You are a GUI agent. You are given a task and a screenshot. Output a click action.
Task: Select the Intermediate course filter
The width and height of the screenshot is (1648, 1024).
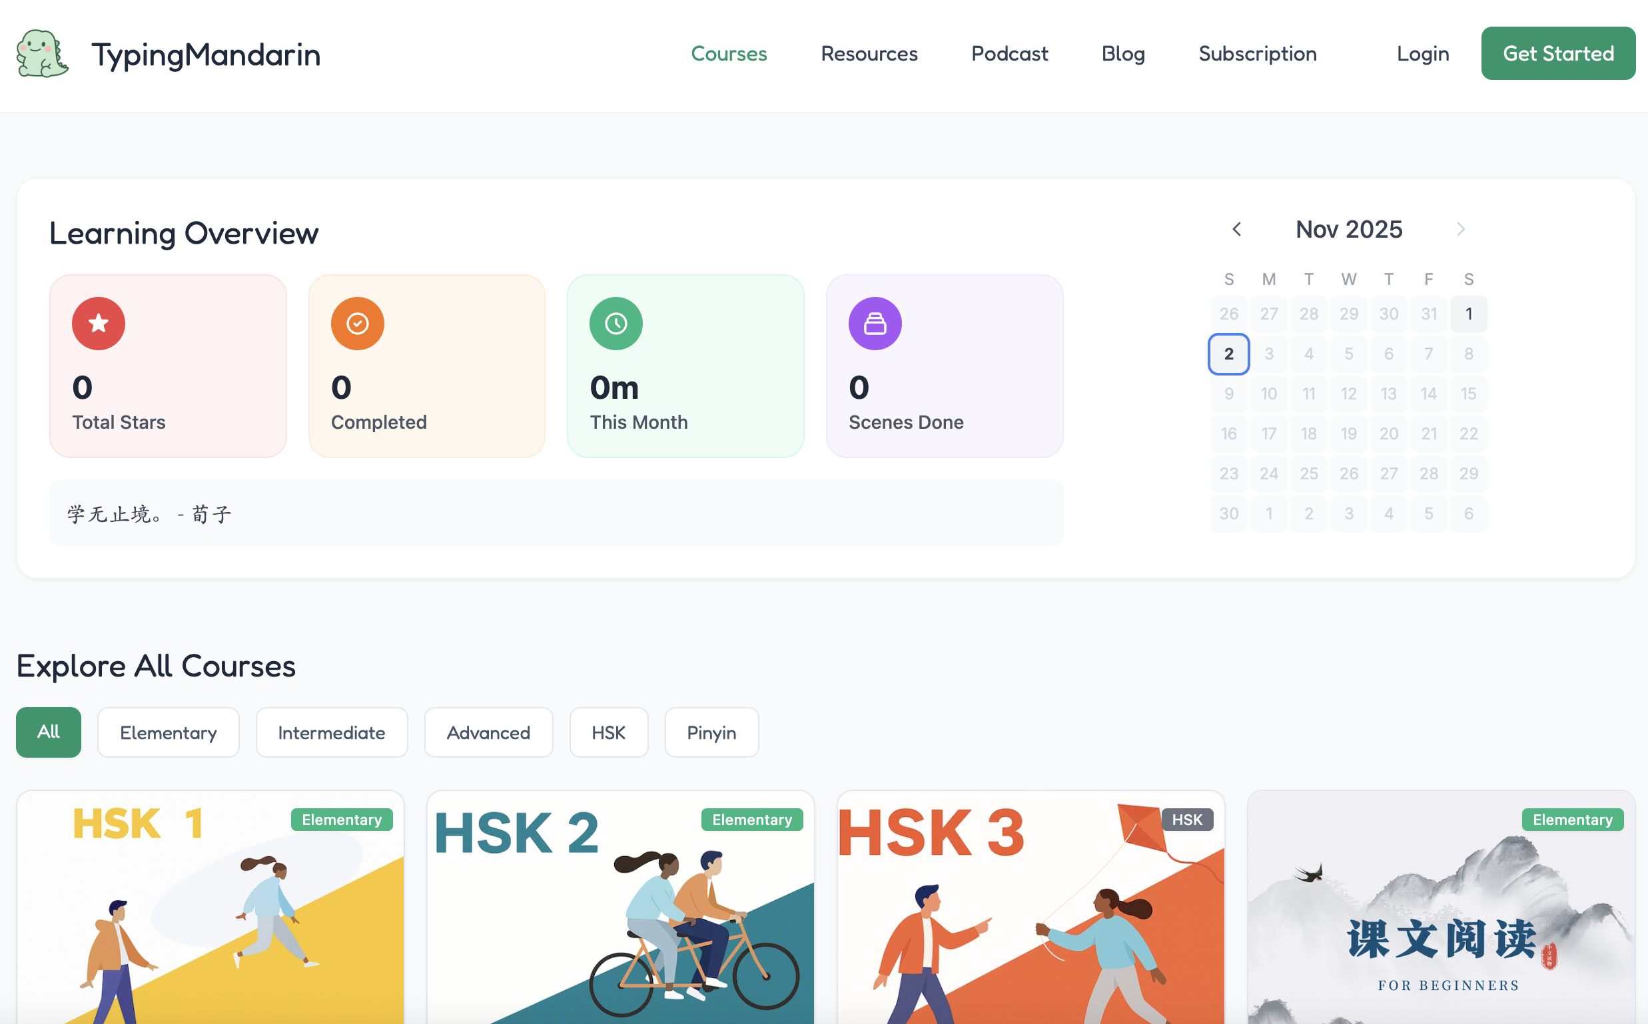tap(331, 732)
